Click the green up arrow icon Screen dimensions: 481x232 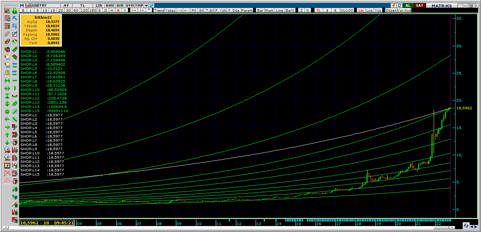coord(7,134)
